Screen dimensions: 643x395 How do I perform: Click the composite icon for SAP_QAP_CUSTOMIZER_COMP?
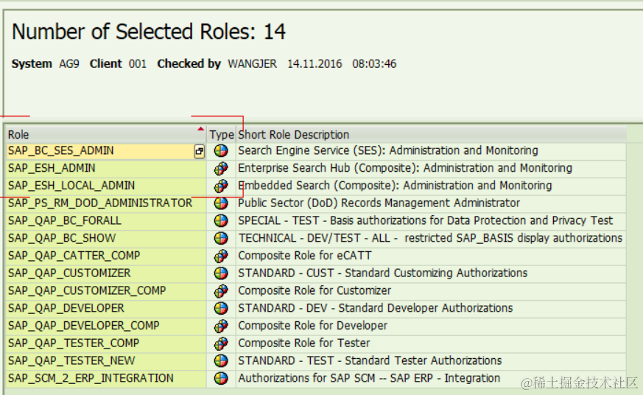tap(221, 291)
